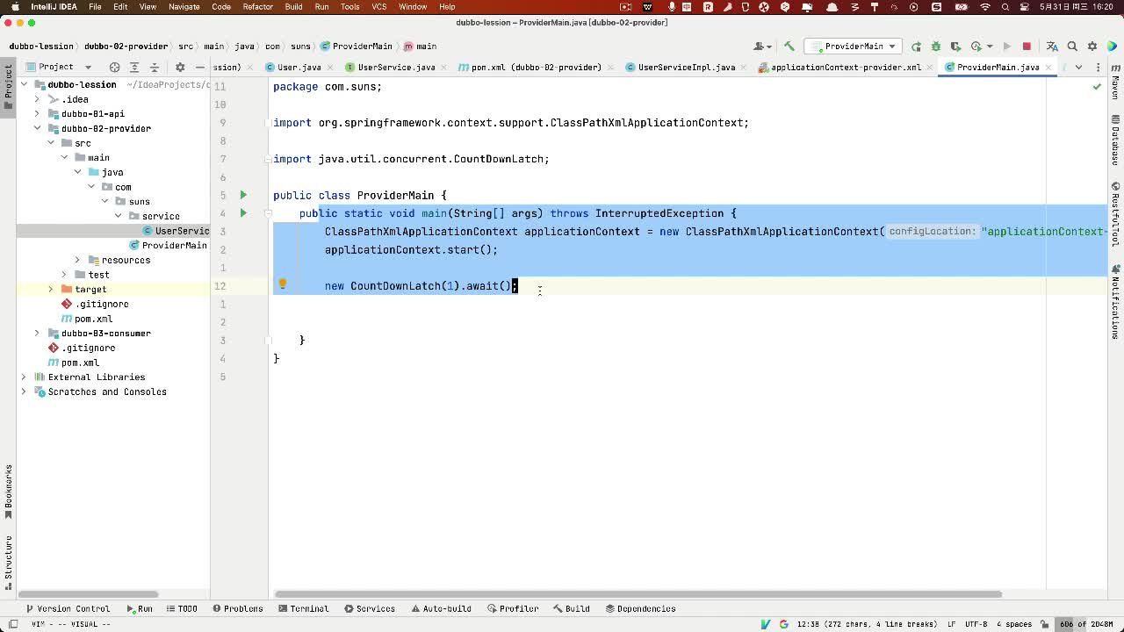This screenshot has width=1124, height=632.
Task: Click the UTF-8 encoding in status bar
Action: (x=976, y=624)
